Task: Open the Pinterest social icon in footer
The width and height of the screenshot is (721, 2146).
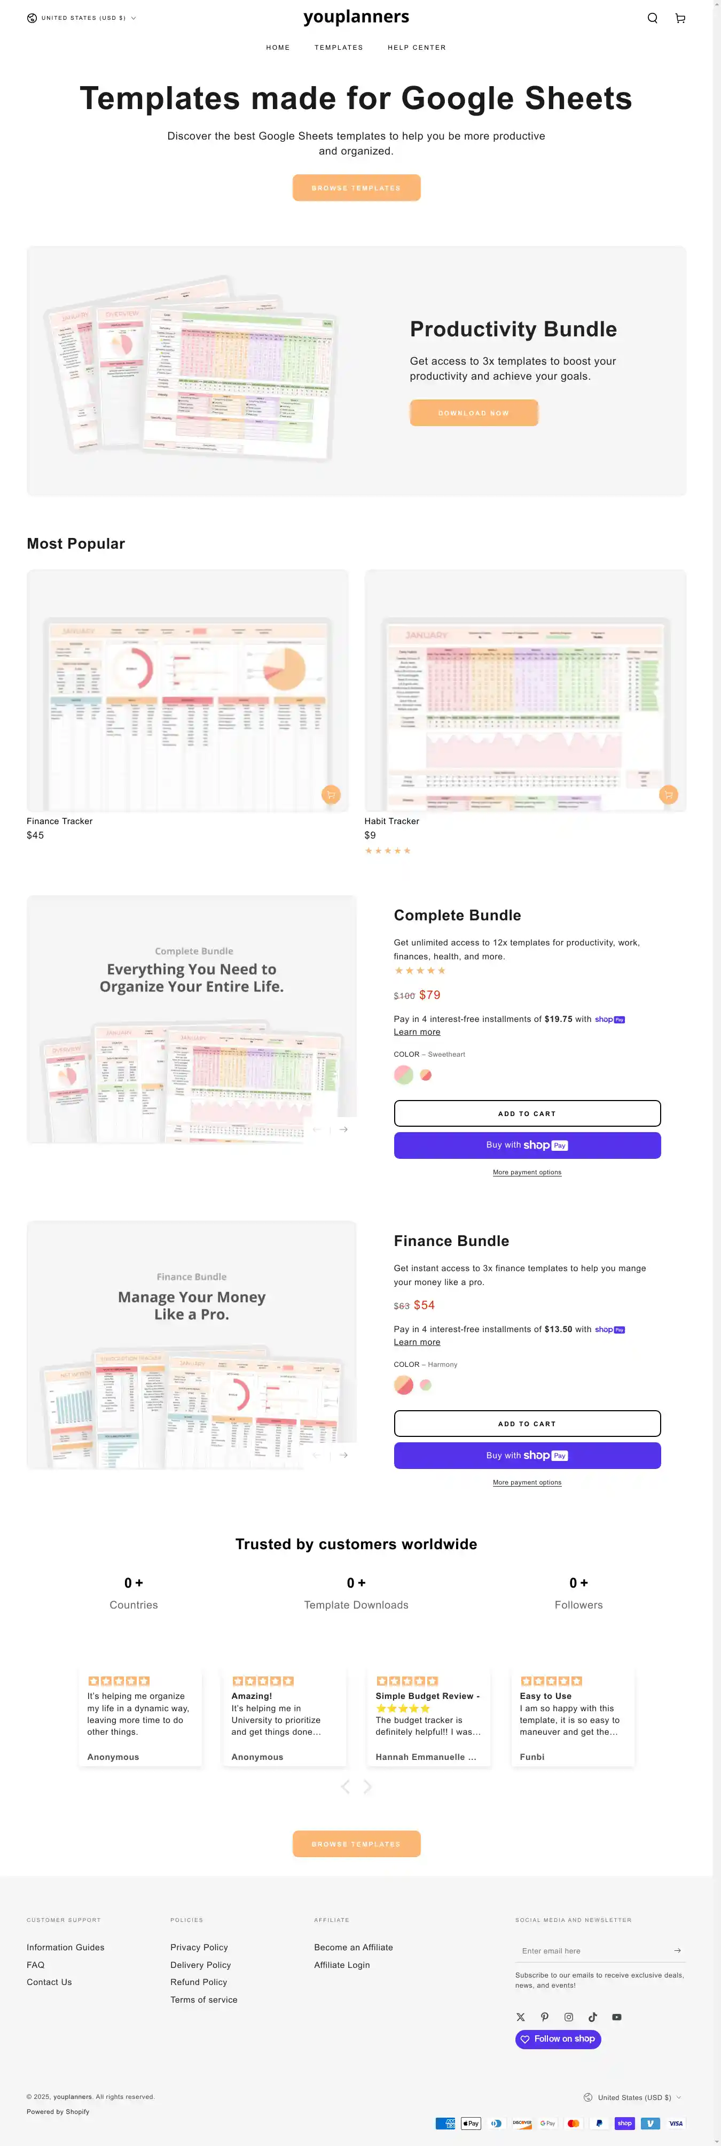Action: (545, 2017)
